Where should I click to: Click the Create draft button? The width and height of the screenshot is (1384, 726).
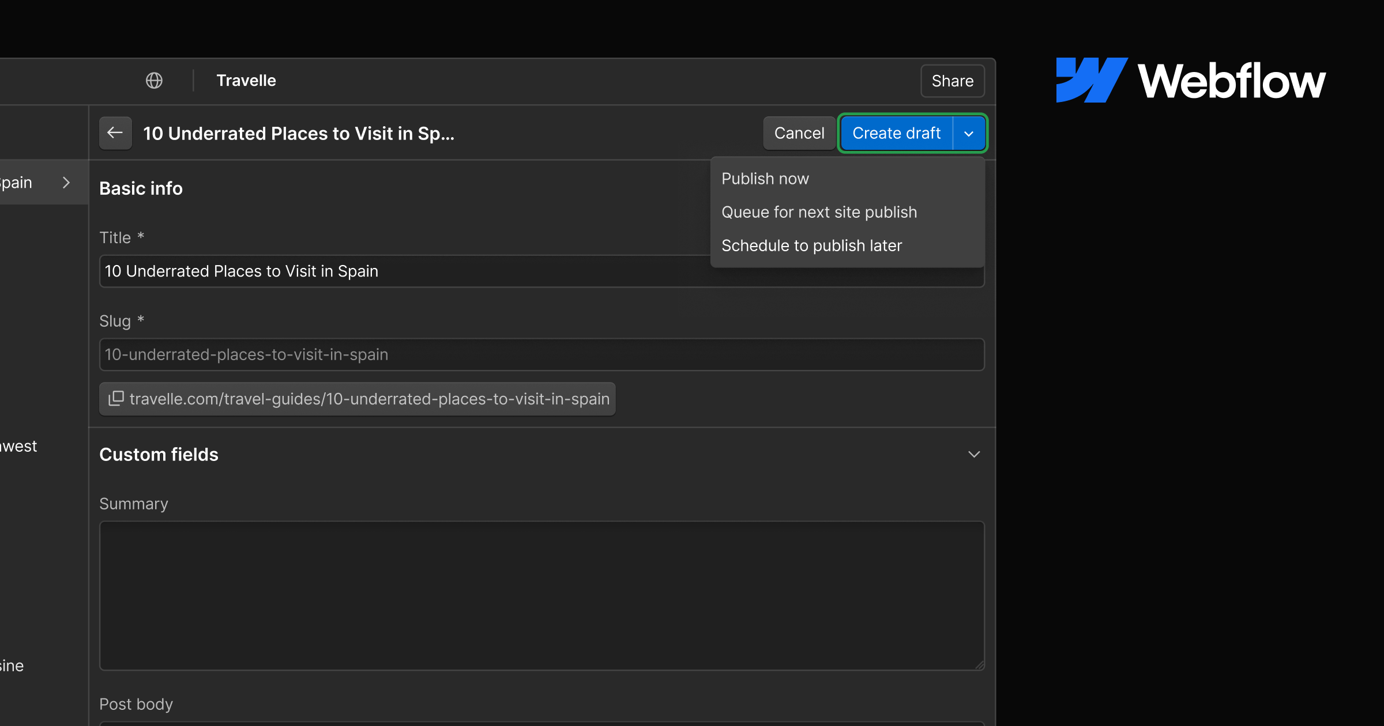(897, 134)
